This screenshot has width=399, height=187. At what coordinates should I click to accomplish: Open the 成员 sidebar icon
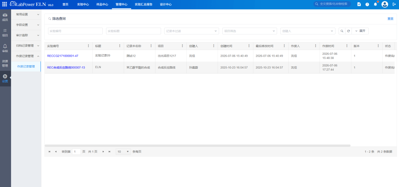[5, 17]
